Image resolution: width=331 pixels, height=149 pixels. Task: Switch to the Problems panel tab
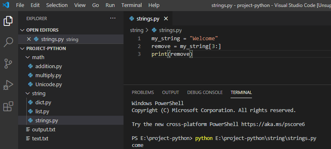(x=143, y=92)
